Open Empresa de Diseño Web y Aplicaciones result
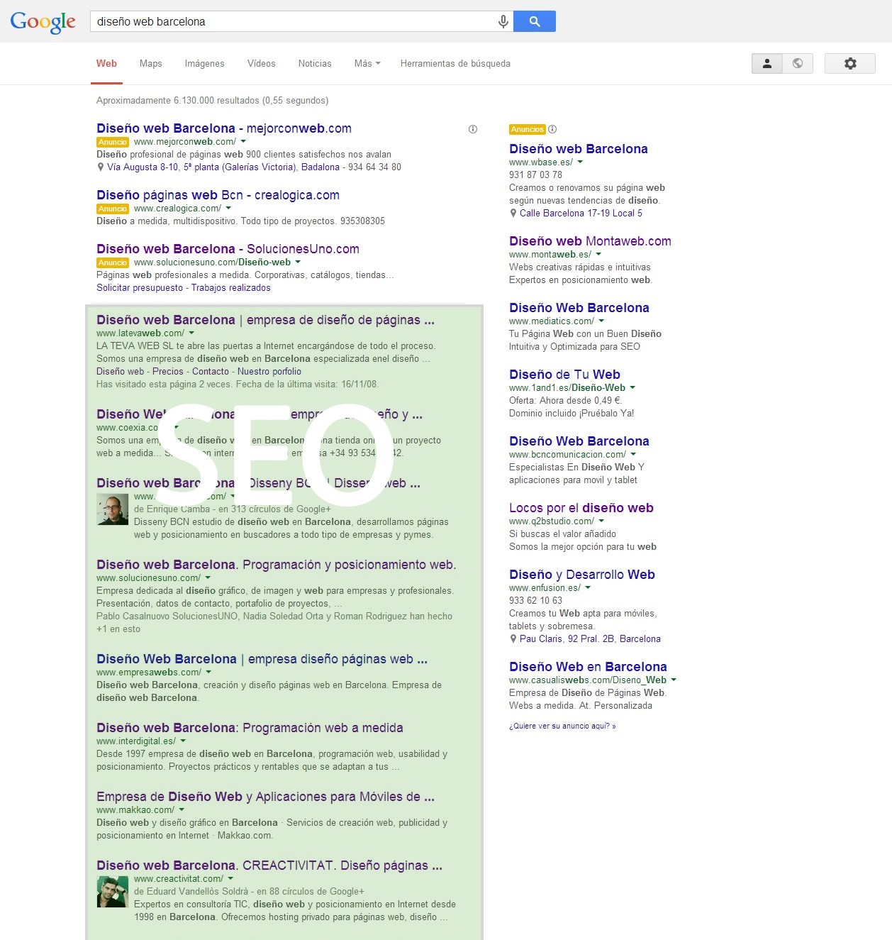This screenshot has height=940, width=892. (265, 797)
